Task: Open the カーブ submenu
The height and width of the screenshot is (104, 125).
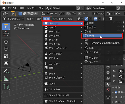Action: coord(63,27)
